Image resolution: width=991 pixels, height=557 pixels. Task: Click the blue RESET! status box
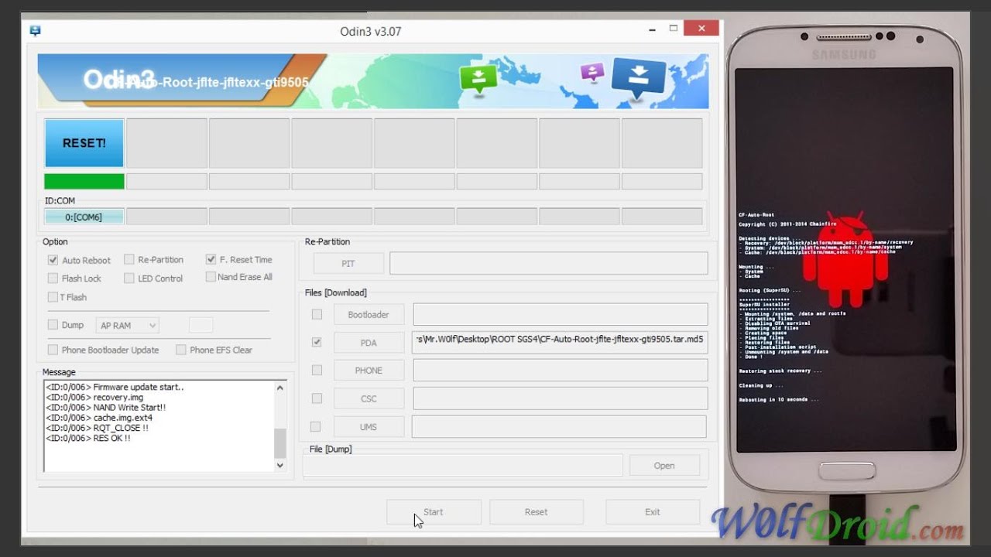(x=84, y=143)
